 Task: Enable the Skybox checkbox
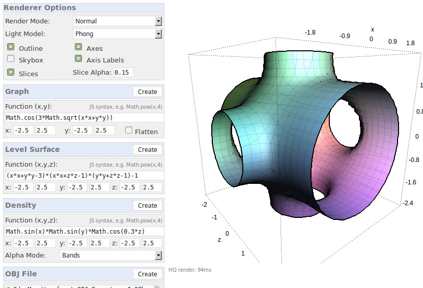(x=11, y=59)
